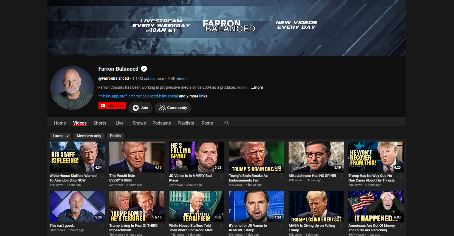Open 'MAGA Is Giving Up on Failing Trump' title
The height and width of the screenshot is (236, 454).
[x=312, y=228]
